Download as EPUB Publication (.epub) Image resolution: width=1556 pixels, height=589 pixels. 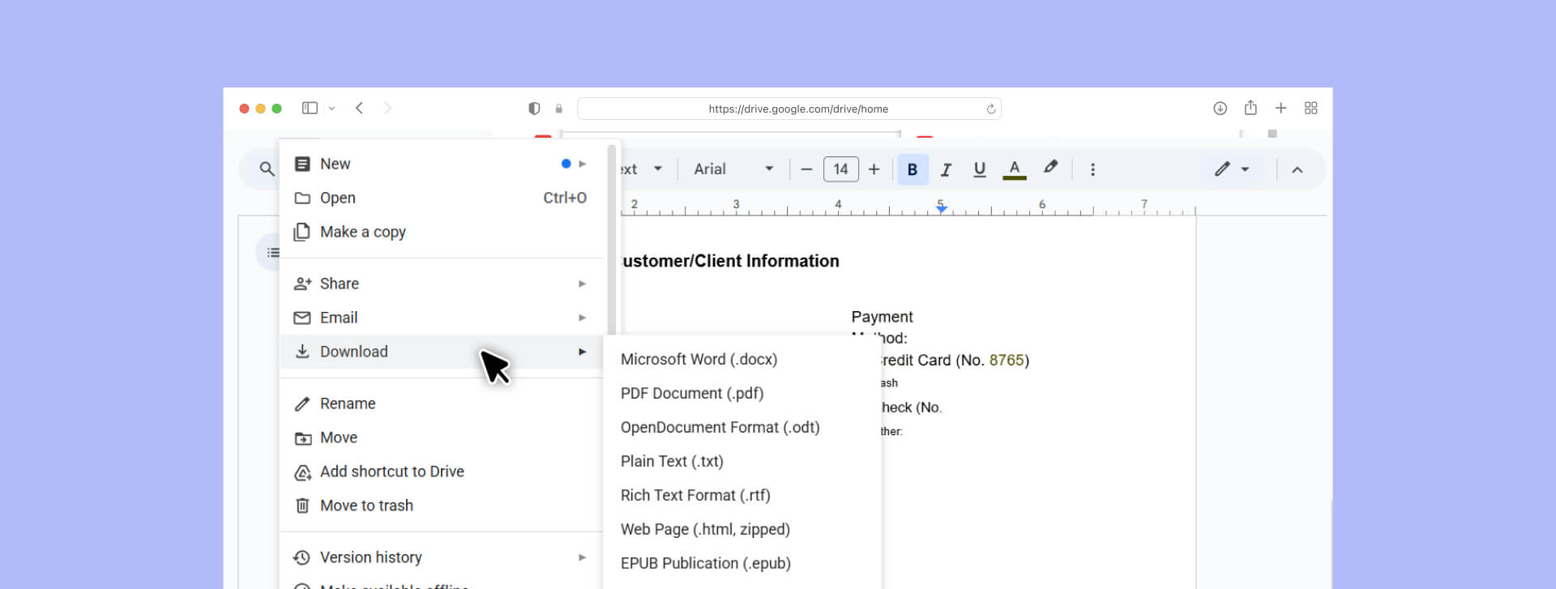click(x=742, y=563)
